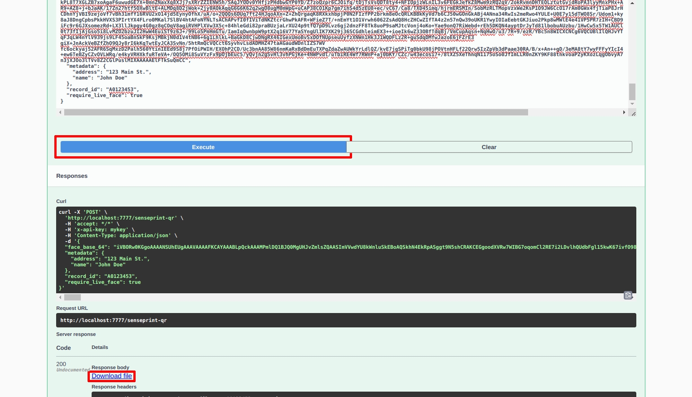Click the curl block scroll-left arrow
Screen dimensions: 692x397
click(60, 297)
